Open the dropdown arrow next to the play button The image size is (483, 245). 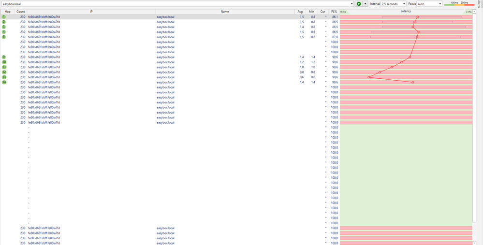point(366,4)
